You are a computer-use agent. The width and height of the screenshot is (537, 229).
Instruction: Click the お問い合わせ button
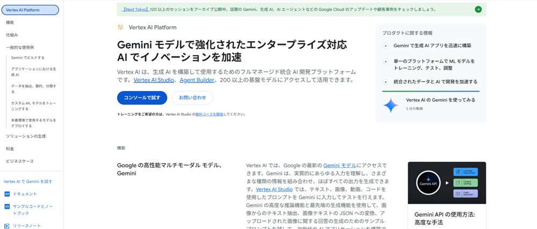[192, 98]
